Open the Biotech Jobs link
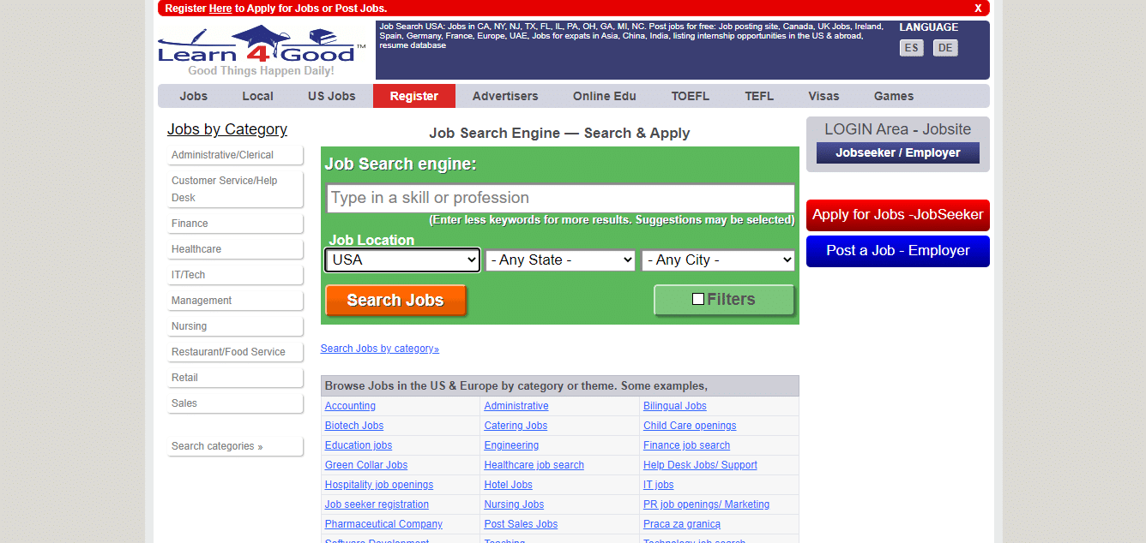The image size is (1146, 543). (x=354, y=426)
